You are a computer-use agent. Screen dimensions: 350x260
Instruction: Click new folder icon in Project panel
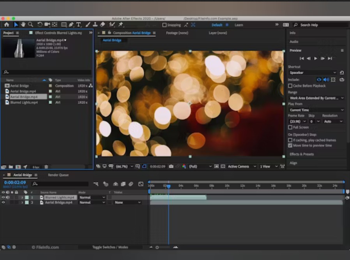coord(11,167)
